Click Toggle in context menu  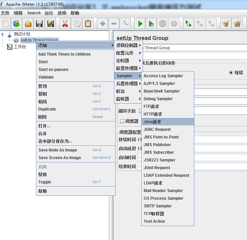[75, 182]
